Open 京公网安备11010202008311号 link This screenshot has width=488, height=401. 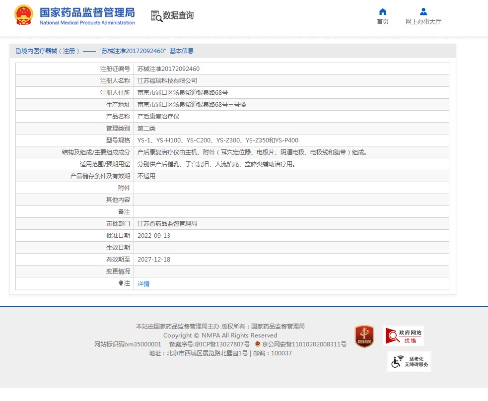click(304, 344)
